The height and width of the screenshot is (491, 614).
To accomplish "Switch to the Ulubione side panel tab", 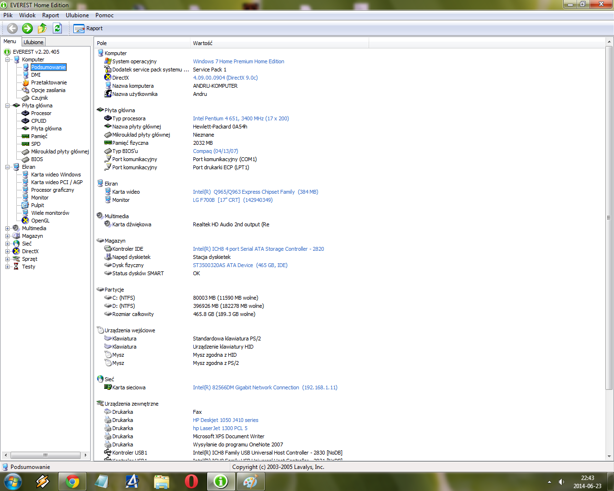I will [x=34, y=42].
